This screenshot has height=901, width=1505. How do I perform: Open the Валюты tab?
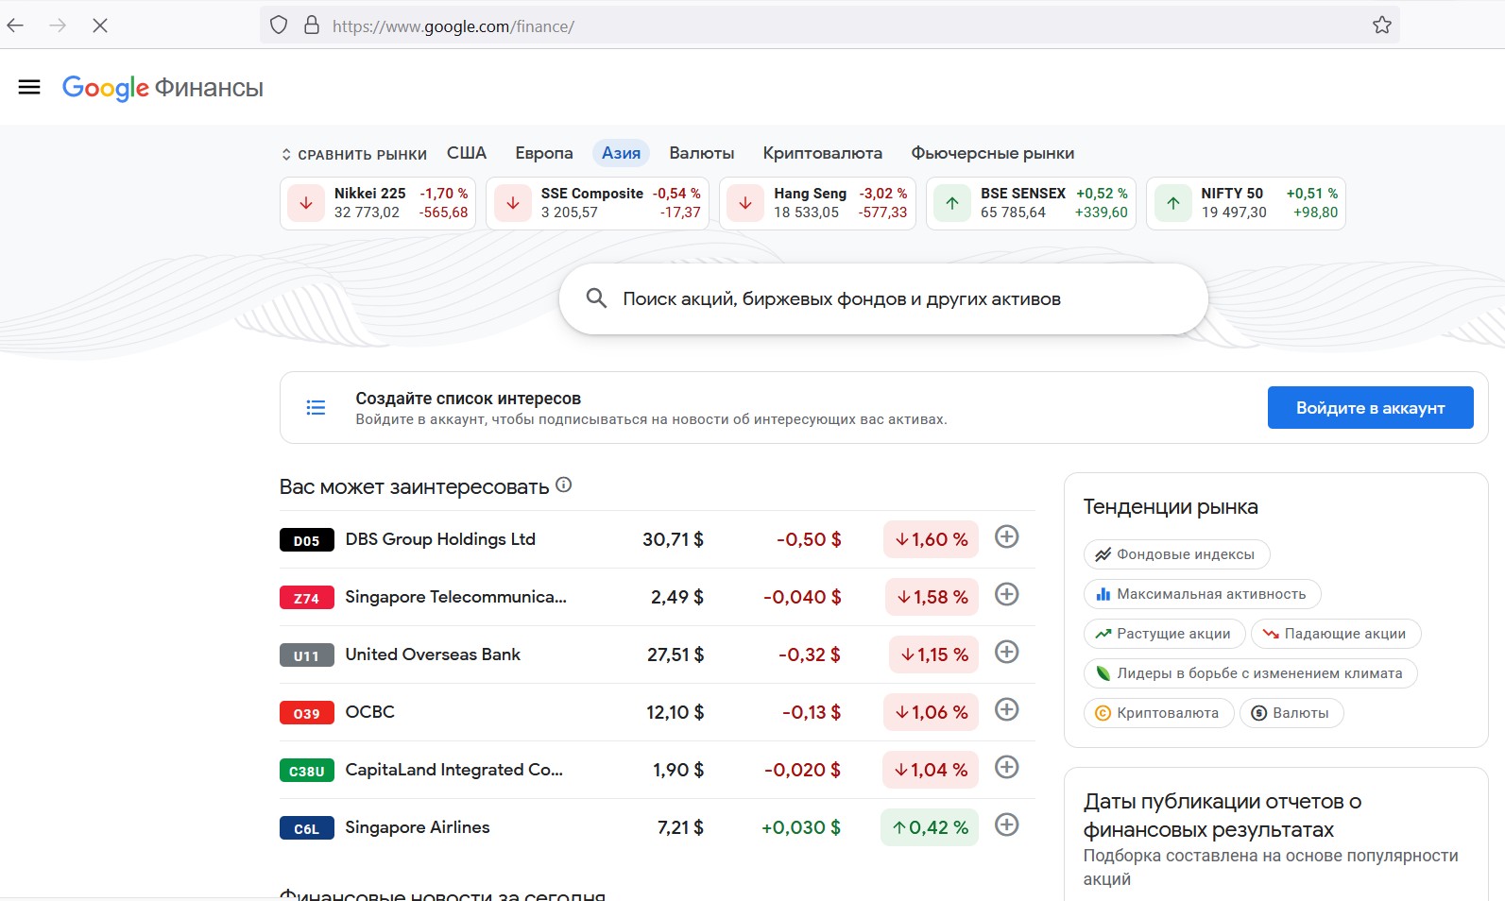click(x=702, y=153)
